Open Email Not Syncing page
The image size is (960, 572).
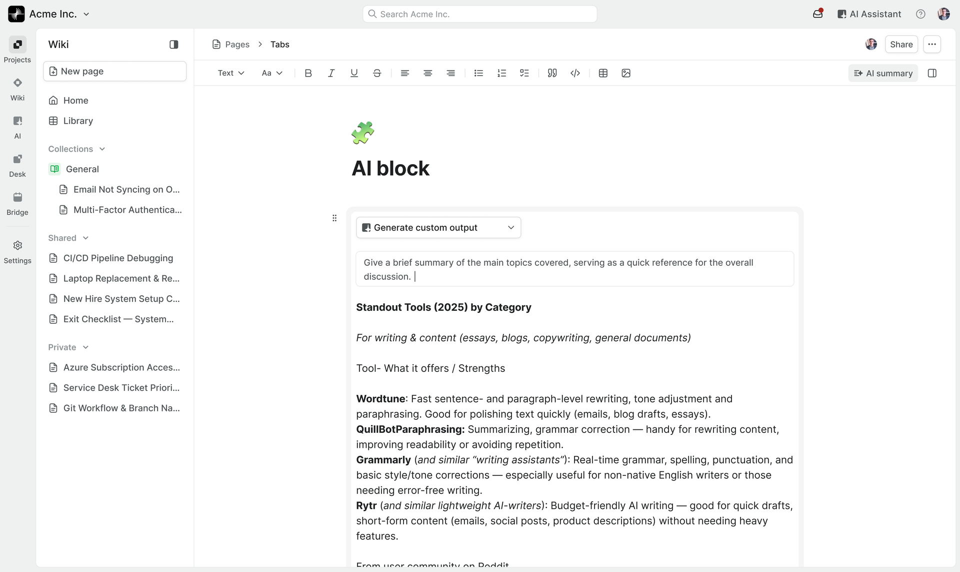pyautogui.click(x=120, y=190)
